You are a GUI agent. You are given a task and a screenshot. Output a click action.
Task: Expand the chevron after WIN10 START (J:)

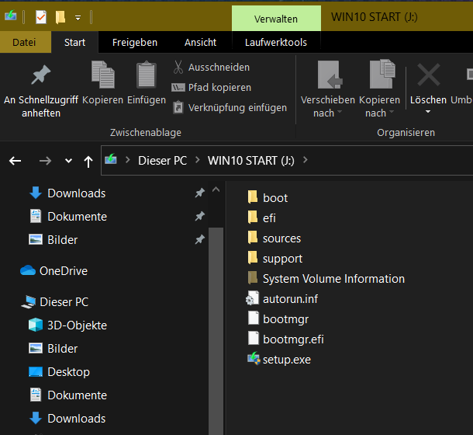305,159
